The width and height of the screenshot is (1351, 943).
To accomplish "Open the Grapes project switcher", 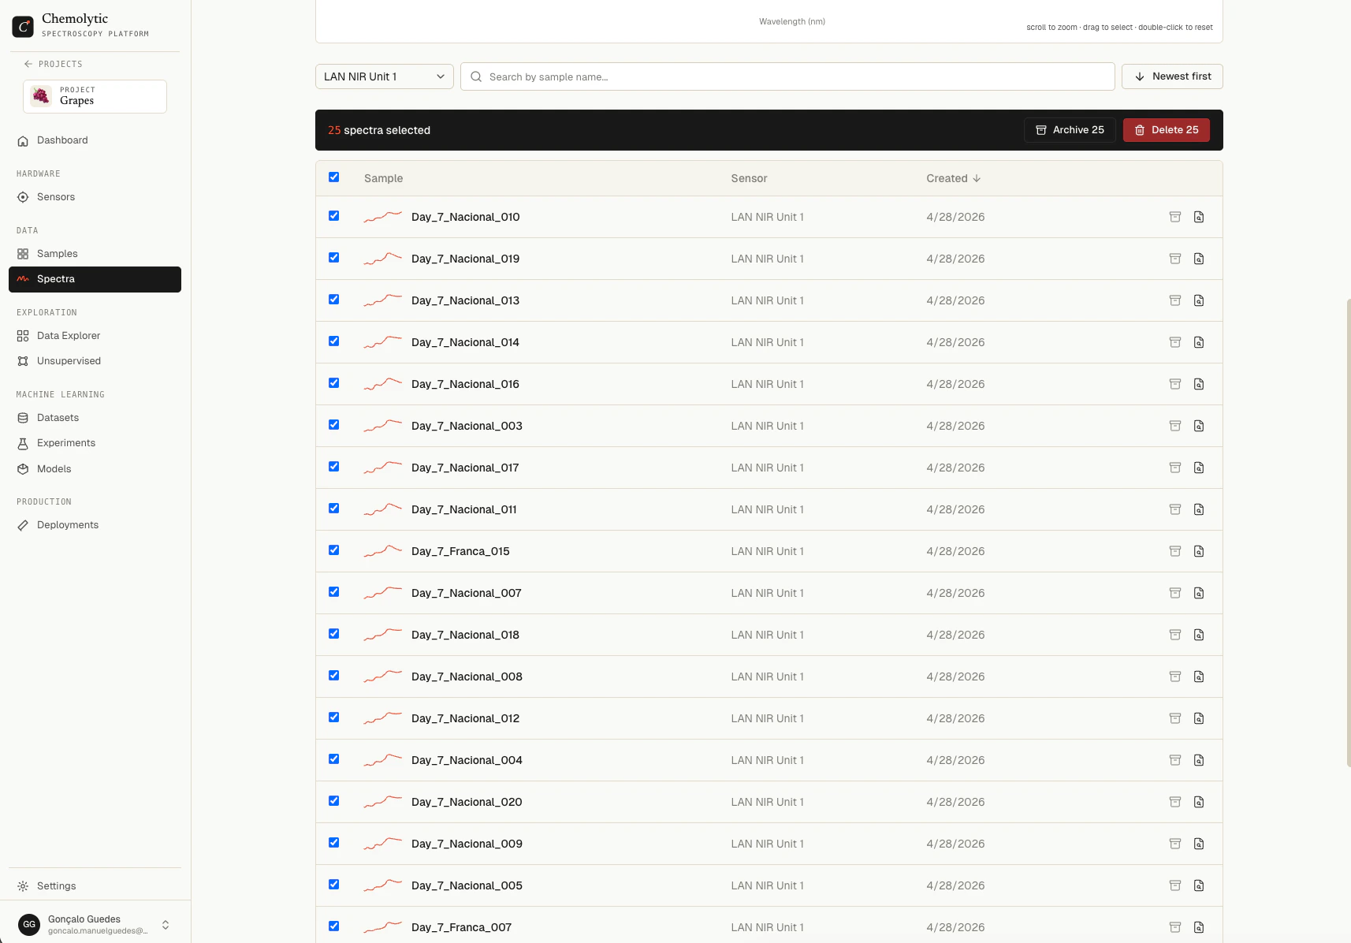I will click(x=95, y=96).
